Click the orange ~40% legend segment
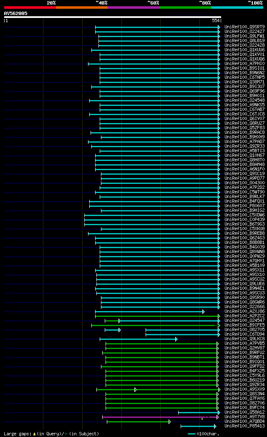267x437 pixels. tap(82, 8)
